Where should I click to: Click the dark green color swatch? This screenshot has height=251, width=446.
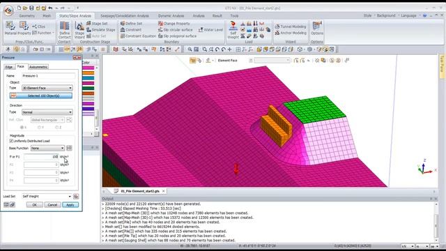pos(89,89)
